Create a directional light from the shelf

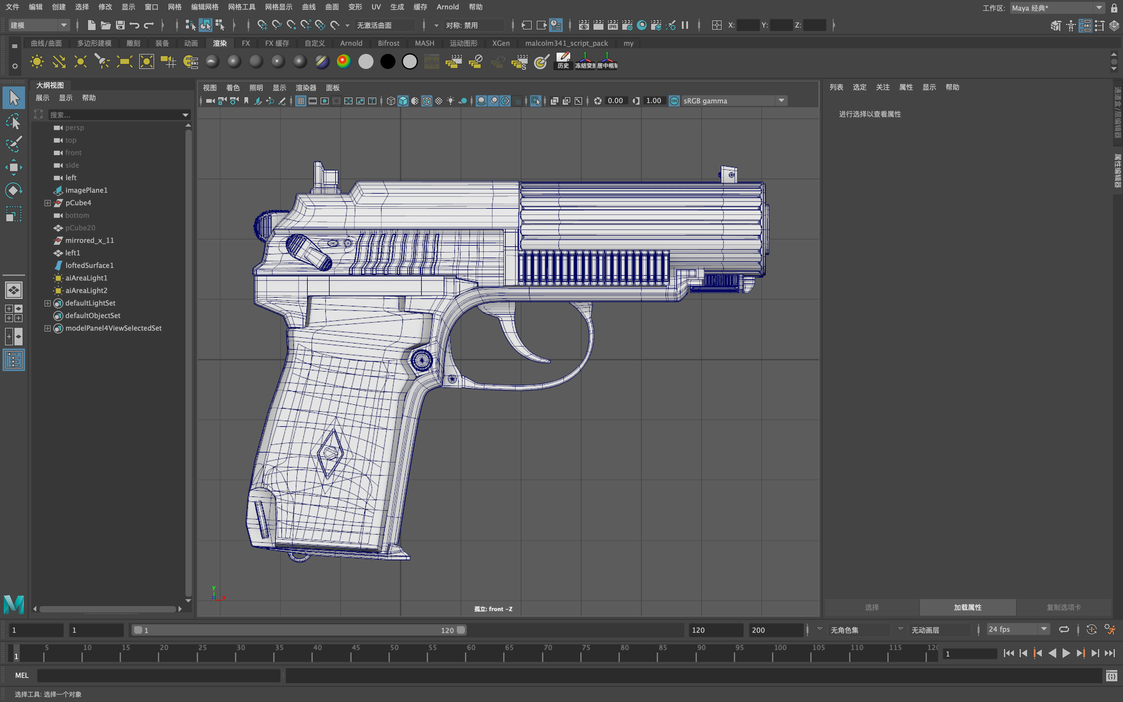[59, 62]
